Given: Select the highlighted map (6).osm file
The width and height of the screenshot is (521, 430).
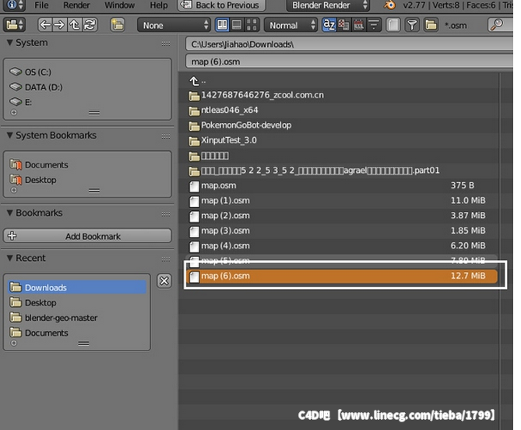Looking at the screenshot, I should click(342, 276).
